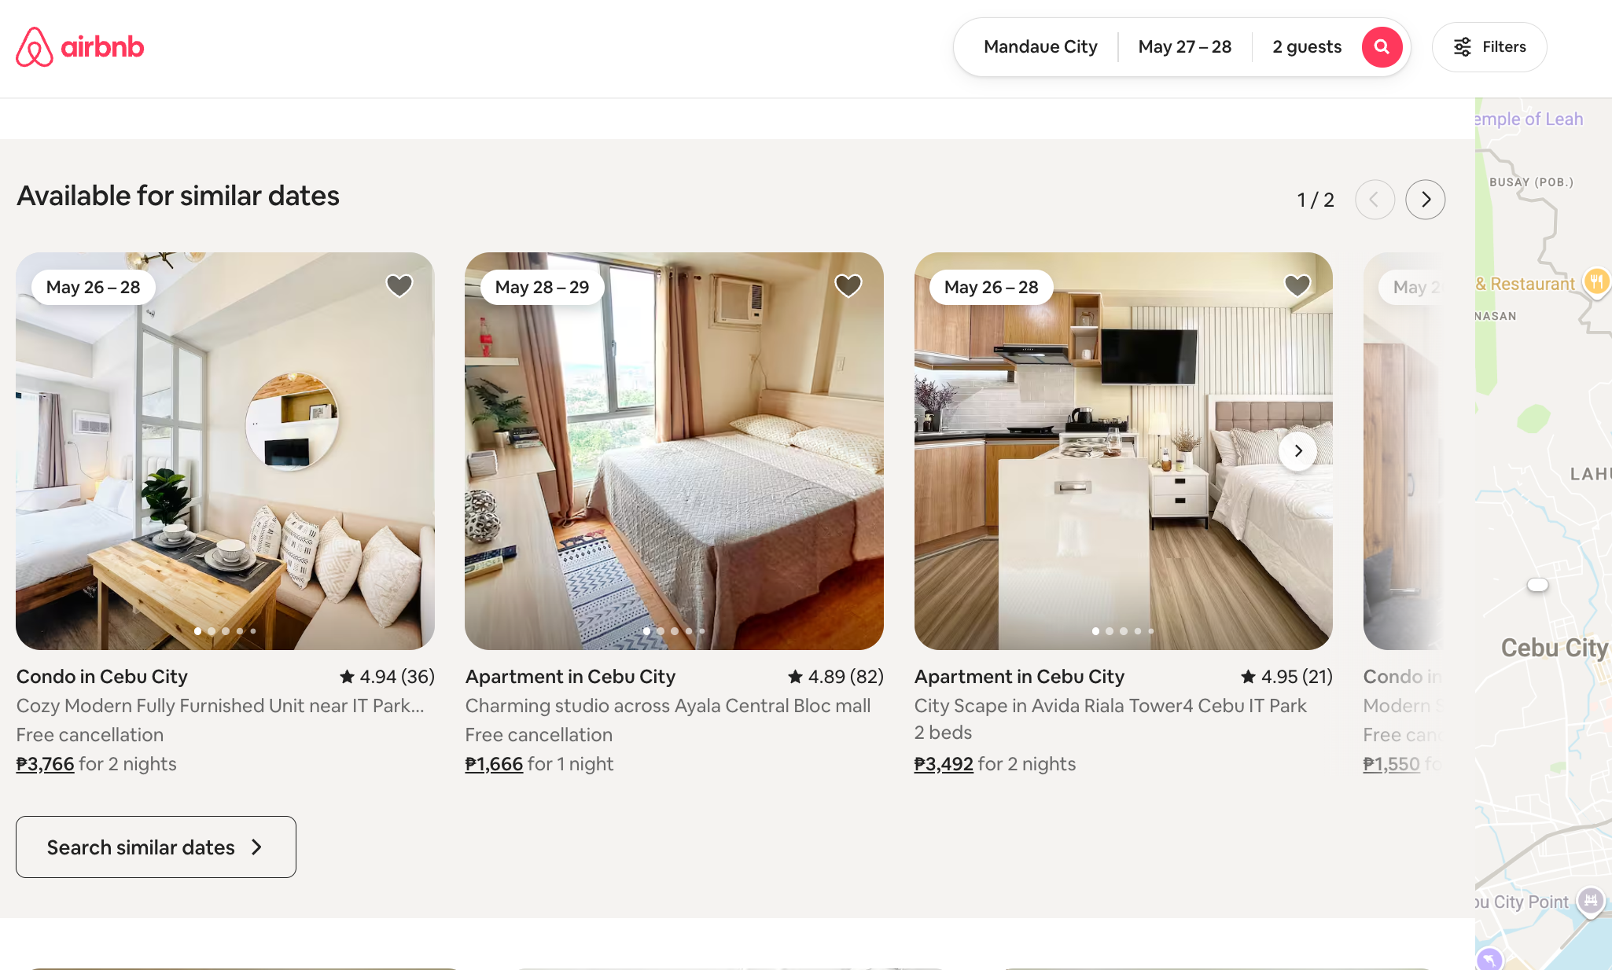Change the May 27 – 28 dates
Image resolution: width=1612 pixels, height=970 pixels.
point(1184,47)
